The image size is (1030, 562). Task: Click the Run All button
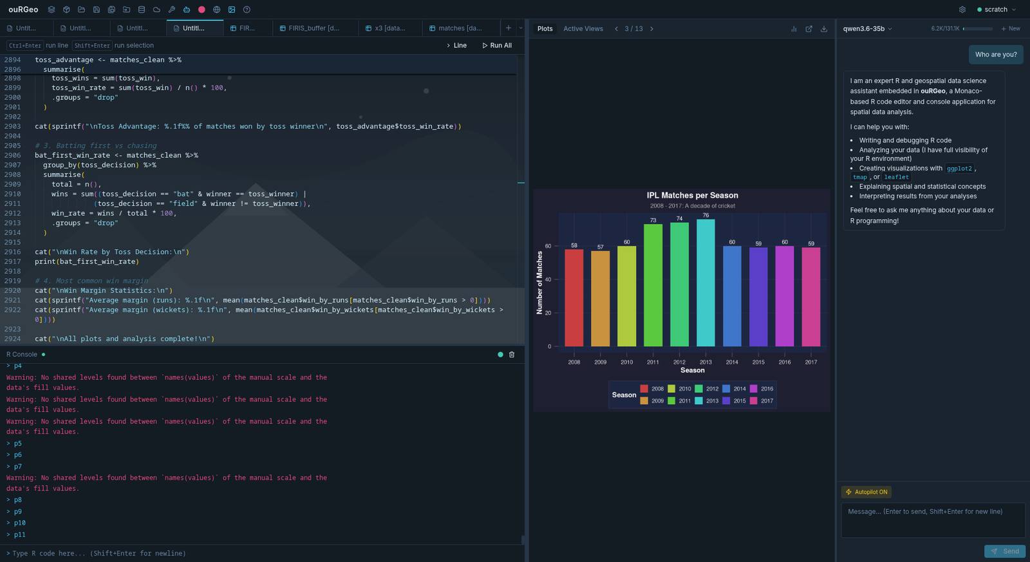497,46
